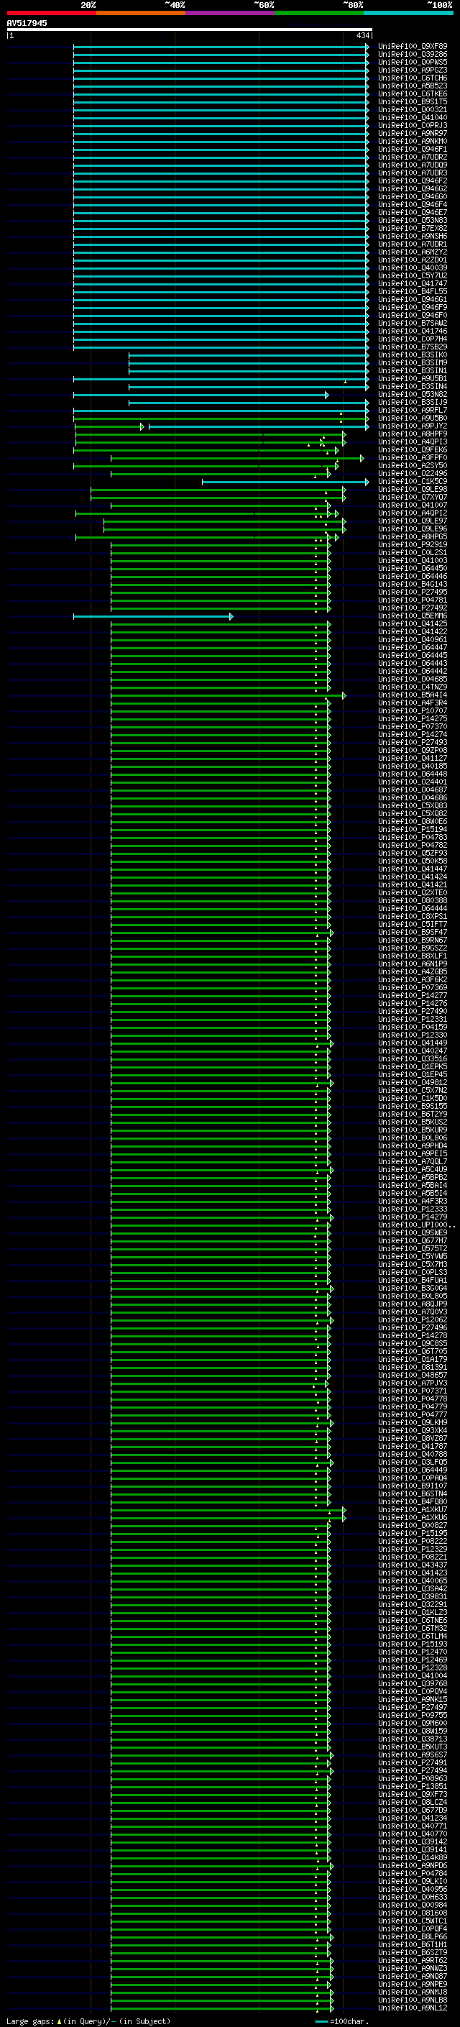The height and width of the screenshot is (2027, 460).
Task: Click the red ~20% identity color segment
Action: pyautogui.click(x=51, y=13)
